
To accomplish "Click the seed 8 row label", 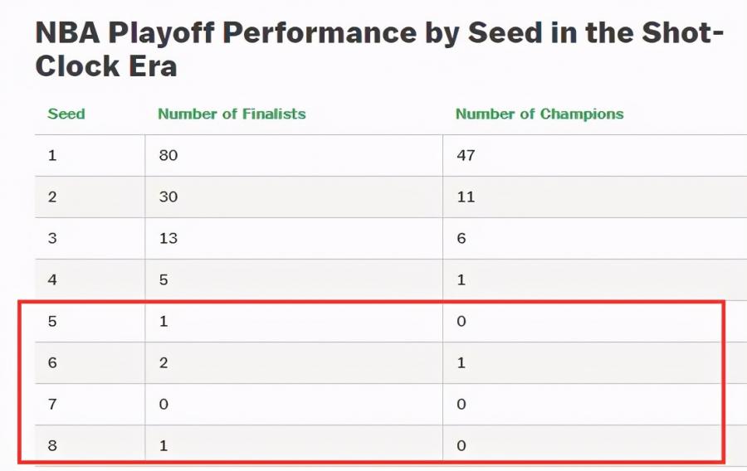I will click(52, 445).
